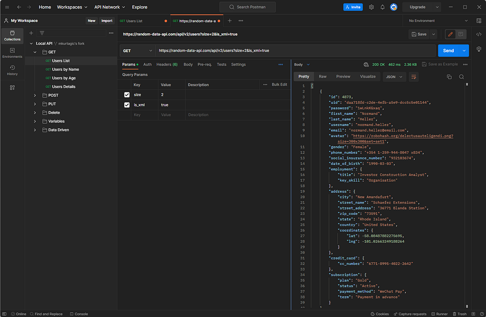The image size is (486, 317).
Task: Open Trash in the status bar
Action: pyautogui.click(x=459, y=314)
